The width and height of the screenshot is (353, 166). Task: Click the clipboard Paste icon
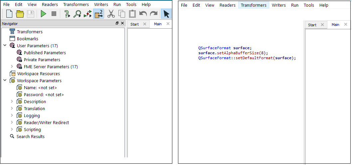[x=132, y=14]
